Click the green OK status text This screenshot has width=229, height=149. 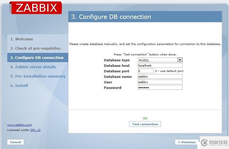pyautogui.click(x=145, y=118)
